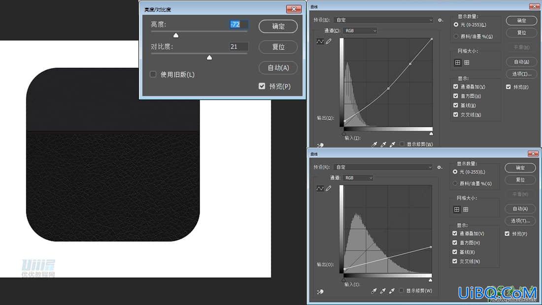Screen dimensions: 542x305
Task: Toggle 显示修剪(W) checkbox in lower Curves dialog
Action: pos(401,291)
